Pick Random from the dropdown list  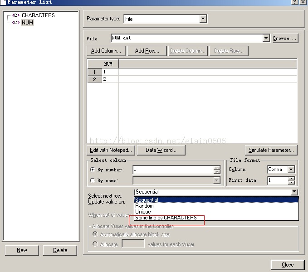pos(144,206)
